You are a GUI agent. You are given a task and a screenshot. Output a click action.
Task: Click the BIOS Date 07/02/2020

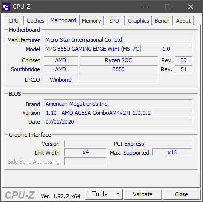click(x=118, y=122)
